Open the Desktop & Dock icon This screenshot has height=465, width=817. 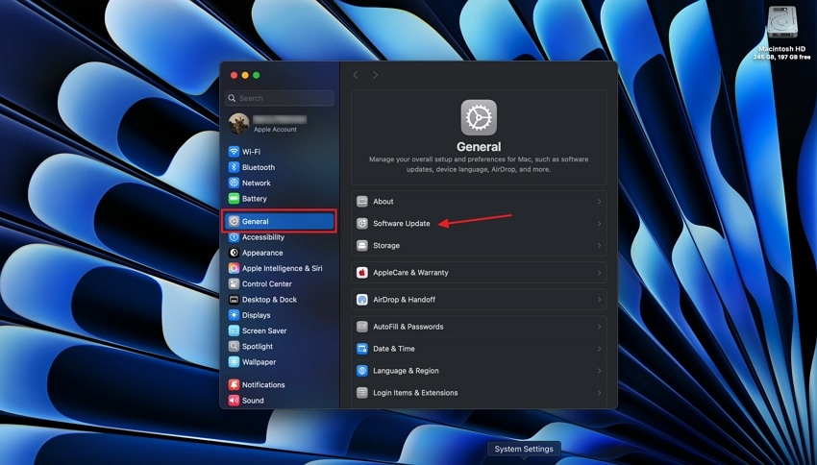pyautogui.click(x=234, y=300)
